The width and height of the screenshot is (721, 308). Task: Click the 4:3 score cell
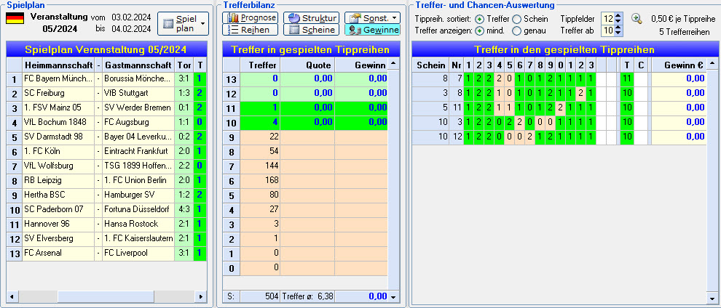click(x=184, y=209)
